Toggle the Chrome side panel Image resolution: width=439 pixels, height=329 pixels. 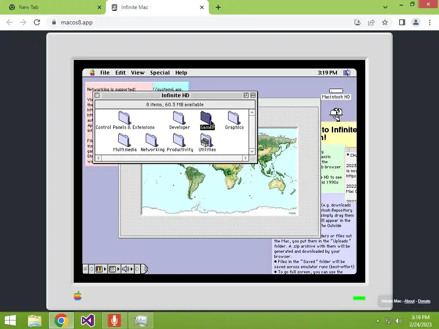pyautogui.click(x=402, y=22)
